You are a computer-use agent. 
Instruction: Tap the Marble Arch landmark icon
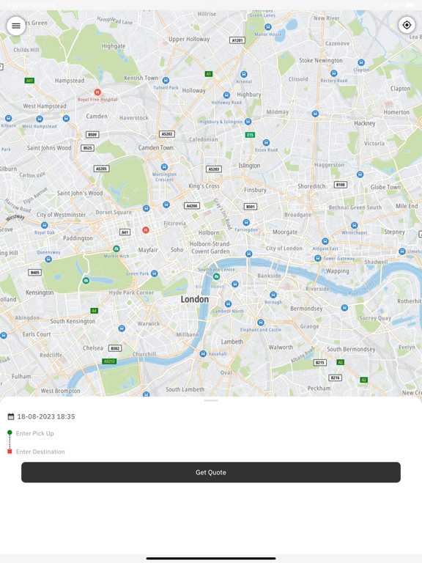coord(116,249)
